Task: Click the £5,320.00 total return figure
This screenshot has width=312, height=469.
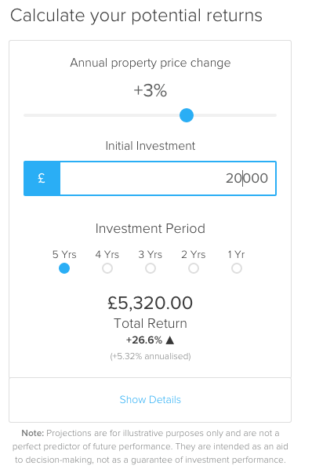Action: coord(150,303)
